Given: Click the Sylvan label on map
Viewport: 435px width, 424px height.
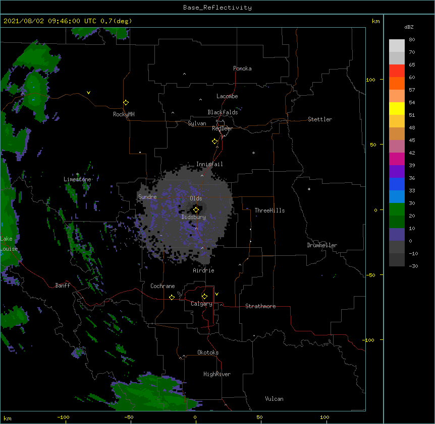Looking at the screenshot, I should point(197,123).
